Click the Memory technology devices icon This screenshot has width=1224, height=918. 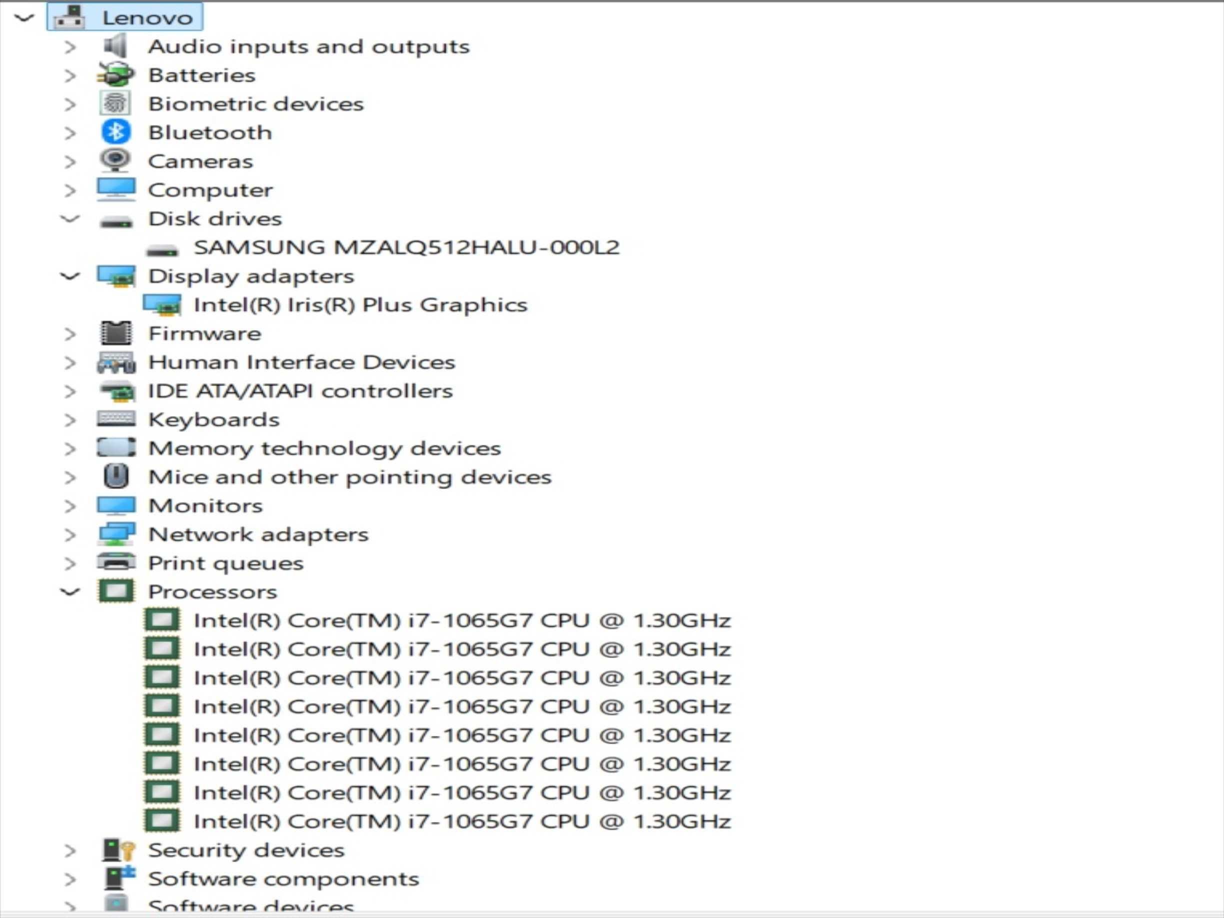click(x=116, y=447)
